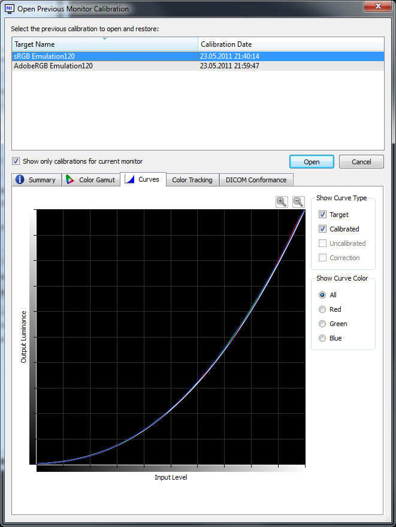Screen dimensions: 396x527
Task: Sort list by Target Name column header
Action: (x=104, y=44)
